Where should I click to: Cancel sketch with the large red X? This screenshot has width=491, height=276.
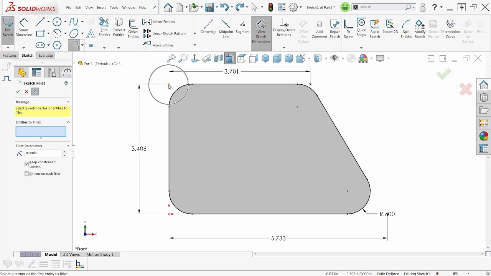coord(466,89)
